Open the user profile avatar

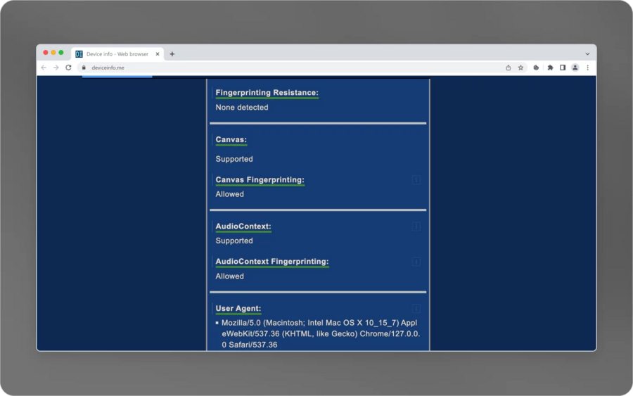tap(575, 68)
